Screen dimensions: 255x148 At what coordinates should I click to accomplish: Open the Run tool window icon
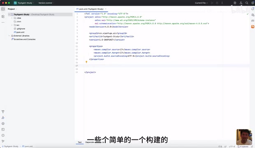[3, 118]
